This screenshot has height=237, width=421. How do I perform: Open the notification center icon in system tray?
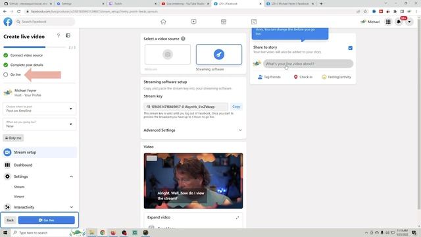click(x=414, y=232)
